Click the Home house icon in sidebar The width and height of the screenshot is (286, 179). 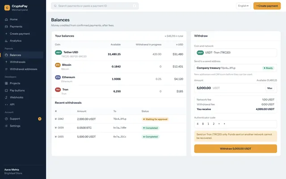tap(6, 19)
